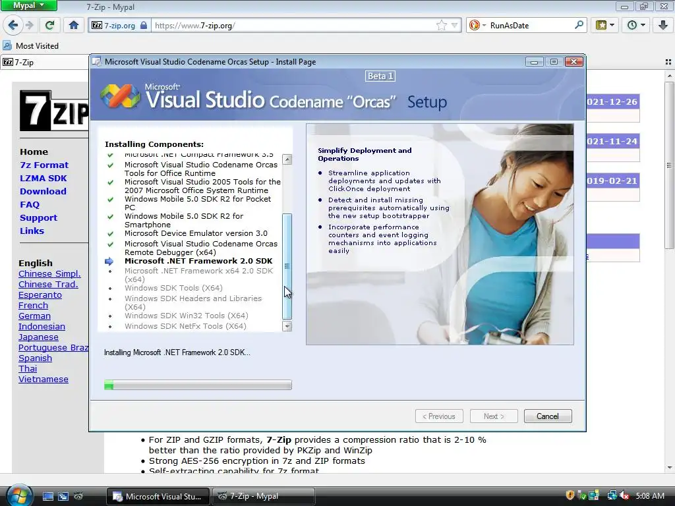Open the downloads arrow button
The height and width of the screenshot is (506, 675).
[663, 26]
